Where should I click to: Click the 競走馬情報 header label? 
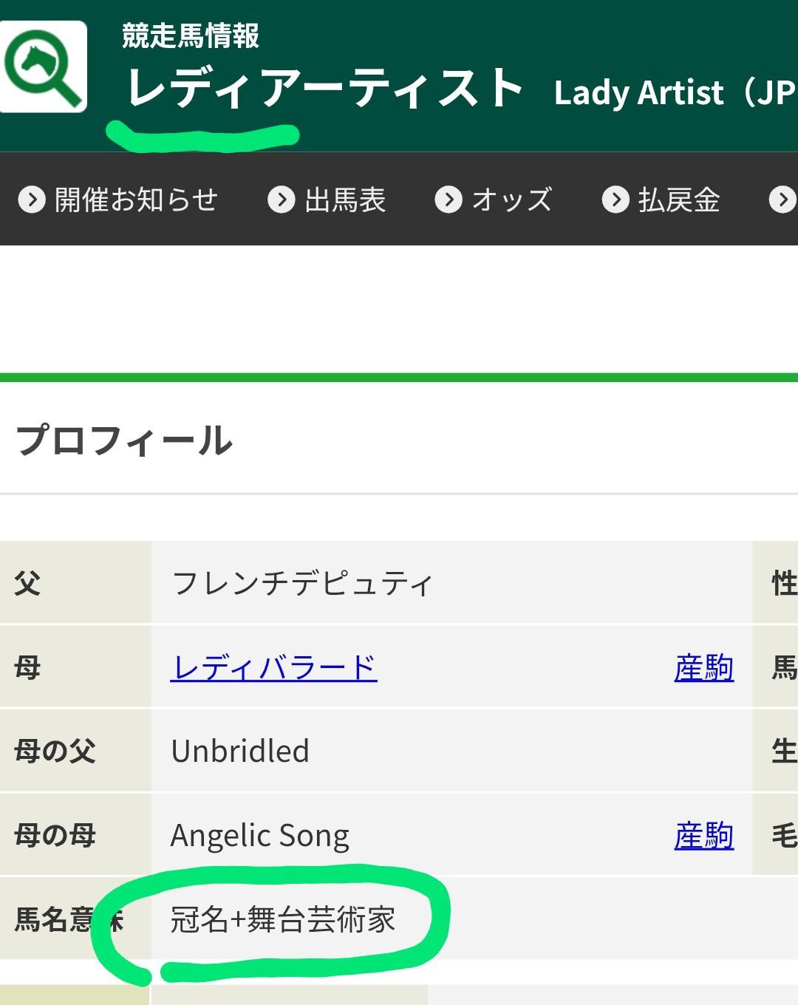point(191,35)
